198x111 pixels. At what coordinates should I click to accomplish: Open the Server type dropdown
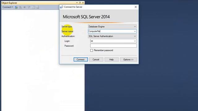112,27
